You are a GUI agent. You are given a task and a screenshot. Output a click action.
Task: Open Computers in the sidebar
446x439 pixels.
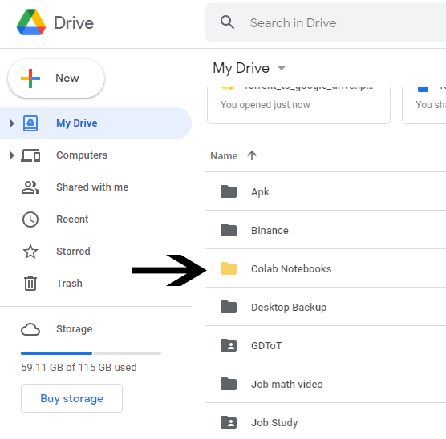(x=82, y=155)
